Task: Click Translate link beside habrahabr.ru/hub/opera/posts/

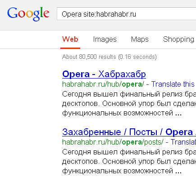Action: (x=183, y=142)
